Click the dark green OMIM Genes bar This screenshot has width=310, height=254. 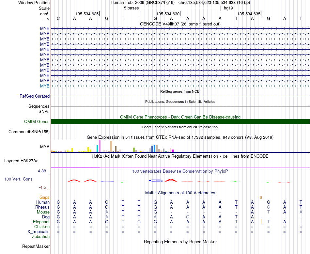pyautogui.click(x=180, y=121)
